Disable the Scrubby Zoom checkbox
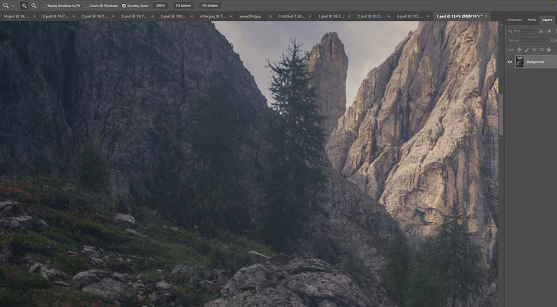This screenshot has height=307, width=557. click(x=124, y=6)
